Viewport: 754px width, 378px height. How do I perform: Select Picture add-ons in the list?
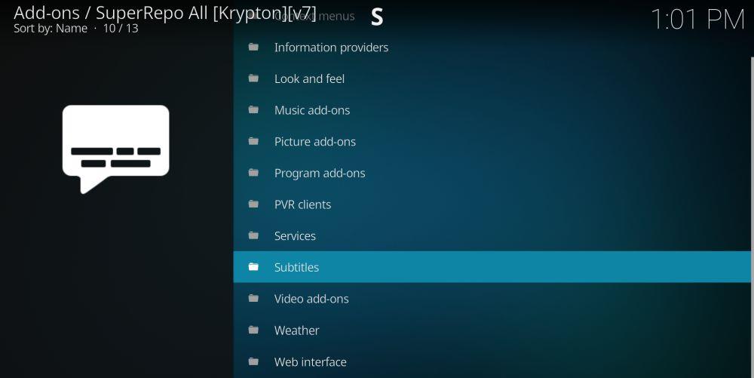[492, 141]
